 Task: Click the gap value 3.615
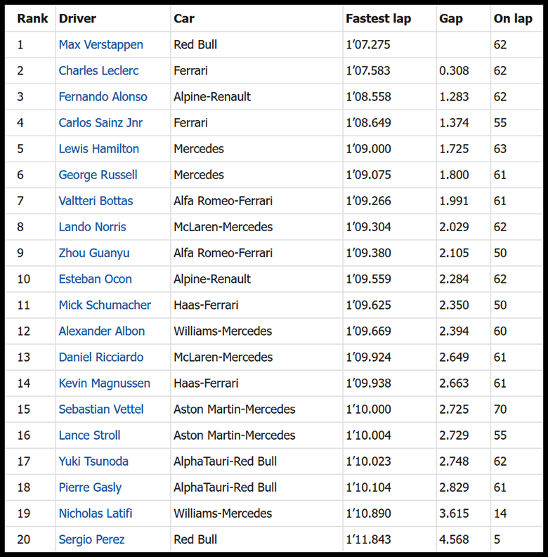click(454, 513)
